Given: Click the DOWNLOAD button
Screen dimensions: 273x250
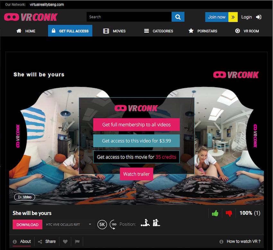Looking at the screenshot, I should (x=27, y=224).
